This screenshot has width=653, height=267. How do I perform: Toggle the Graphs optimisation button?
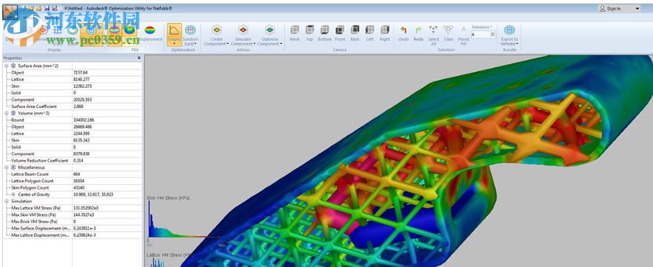[174, 34]
